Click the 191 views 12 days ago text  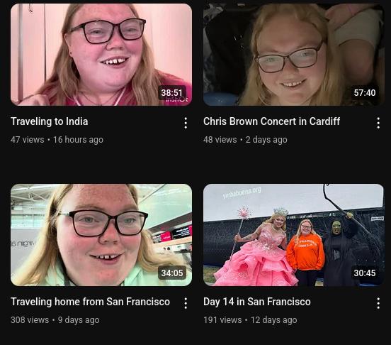pos(250,320)
